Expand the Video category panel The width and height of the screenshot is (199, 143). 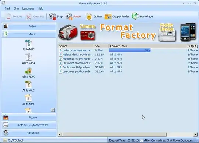[29, 26]
